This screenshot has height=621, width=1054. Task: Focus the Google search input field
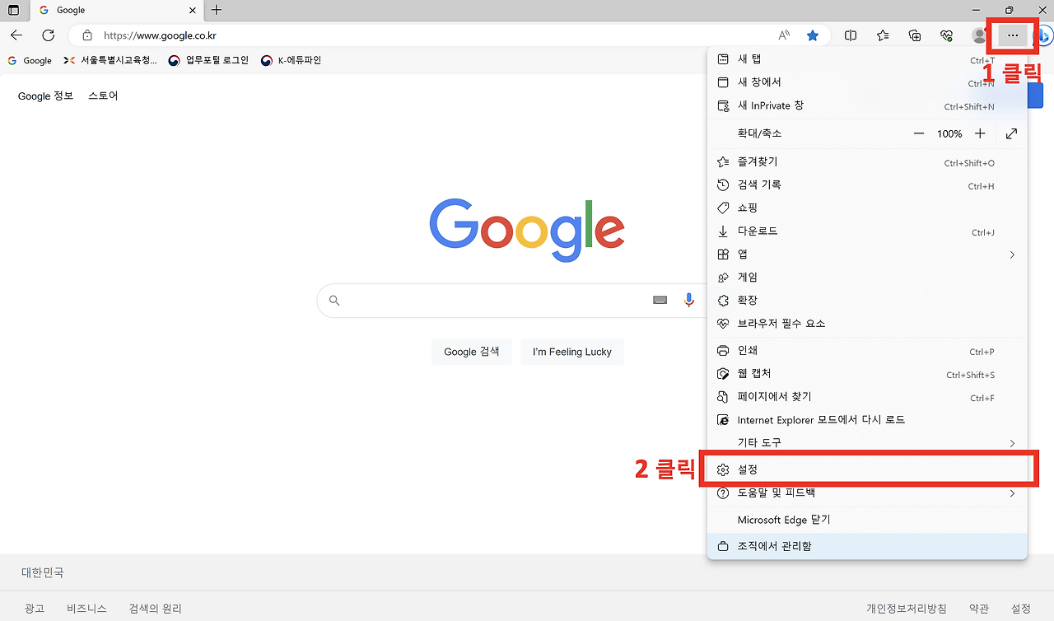click(494, 301)
